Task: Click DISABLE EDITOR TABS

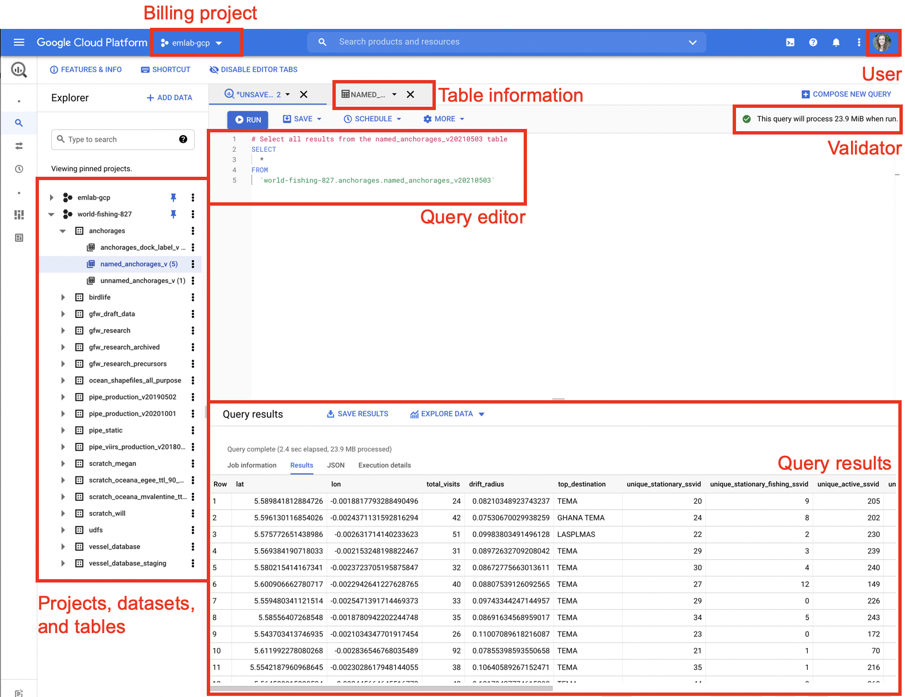Action: click(253, 69)
